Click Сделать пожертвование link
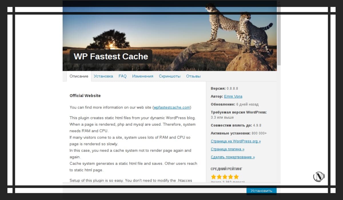The height and width of the screenshot is (200, 343). 233,157
